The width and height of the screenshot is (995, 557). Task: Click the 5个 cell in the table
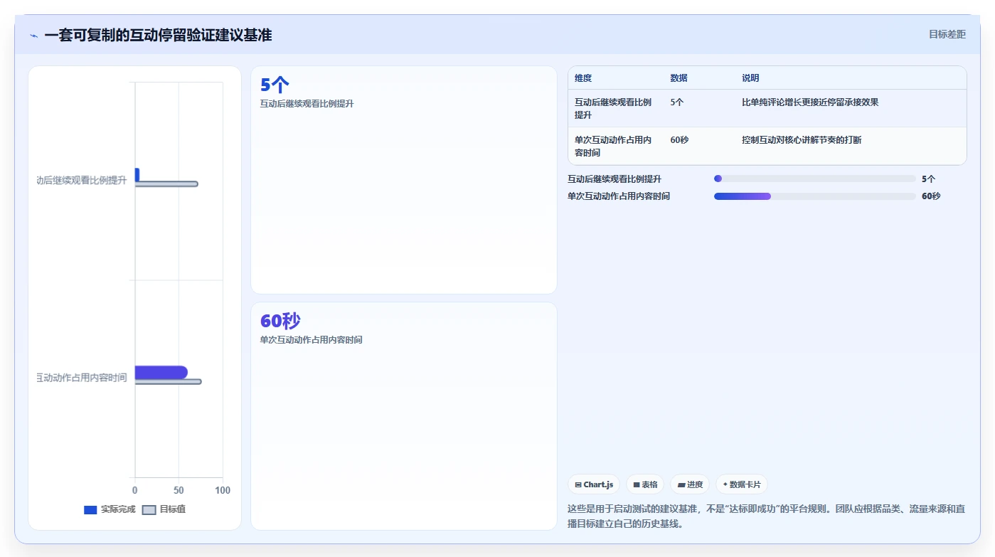point(676,102)
